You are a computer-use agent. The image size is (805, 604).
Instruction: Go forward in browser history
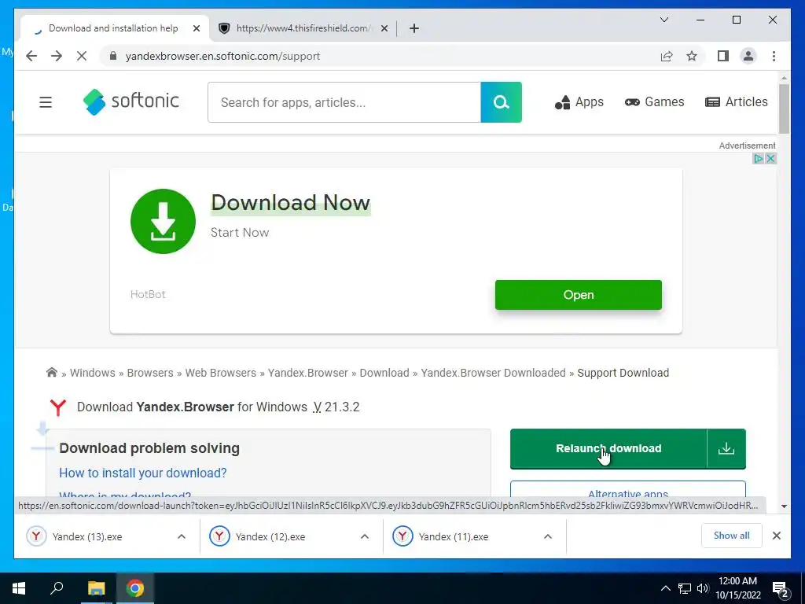[x=57, y=56]
